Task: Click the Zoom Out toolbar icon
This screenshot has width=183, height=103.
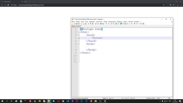Action: [x=108, y=24]
